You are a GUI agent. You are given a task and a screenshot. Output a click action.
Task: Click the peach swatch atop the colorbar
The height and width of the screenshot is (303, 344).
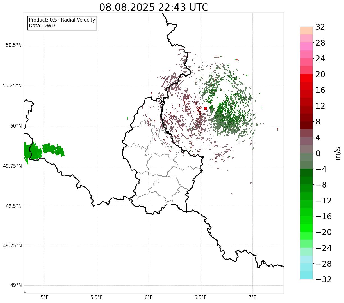pyautogui.click(x=306, y=31)
